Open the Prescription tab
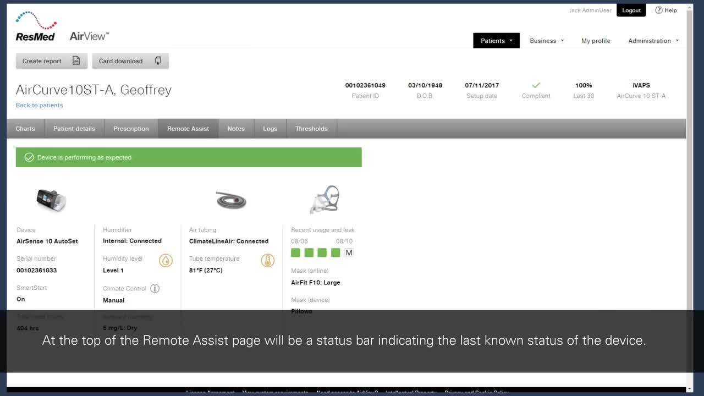This screenshot has height=396, width=704. click(131, 129)
